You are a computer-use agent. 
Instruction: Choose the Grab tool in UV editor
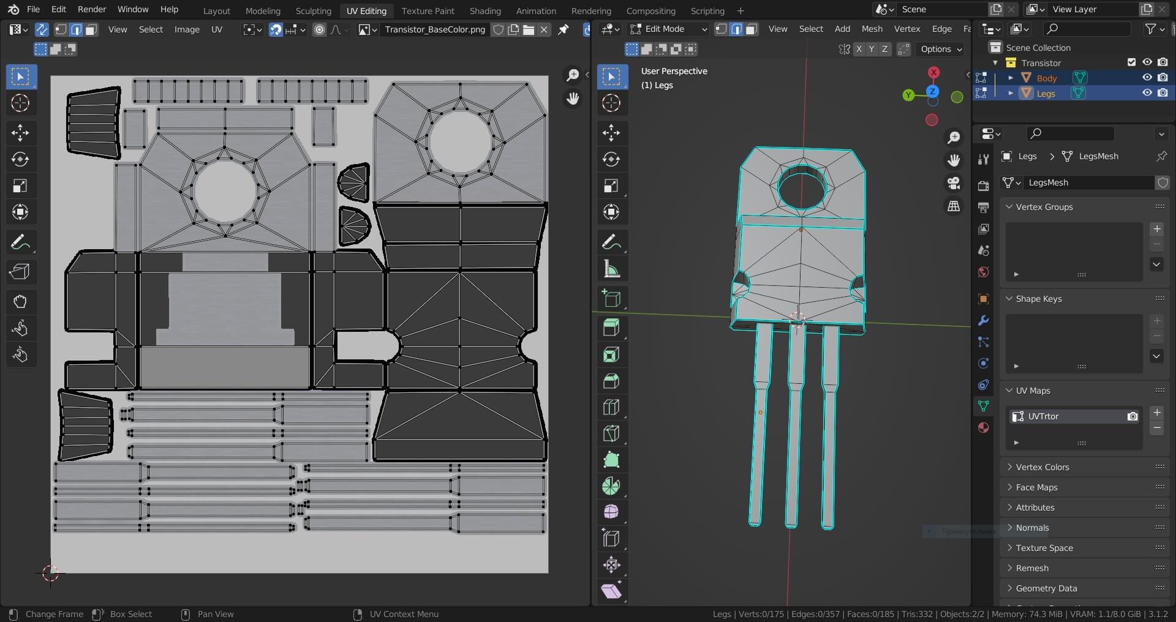click(x=20, y=301)
